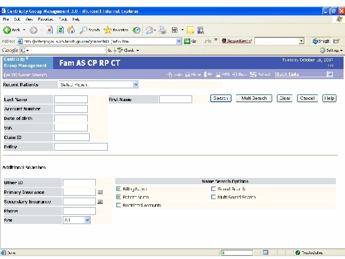The width and height of the screenshot is (345, 259).
Task: Click the status bar loading progress bar
Action: click(237, 253)
